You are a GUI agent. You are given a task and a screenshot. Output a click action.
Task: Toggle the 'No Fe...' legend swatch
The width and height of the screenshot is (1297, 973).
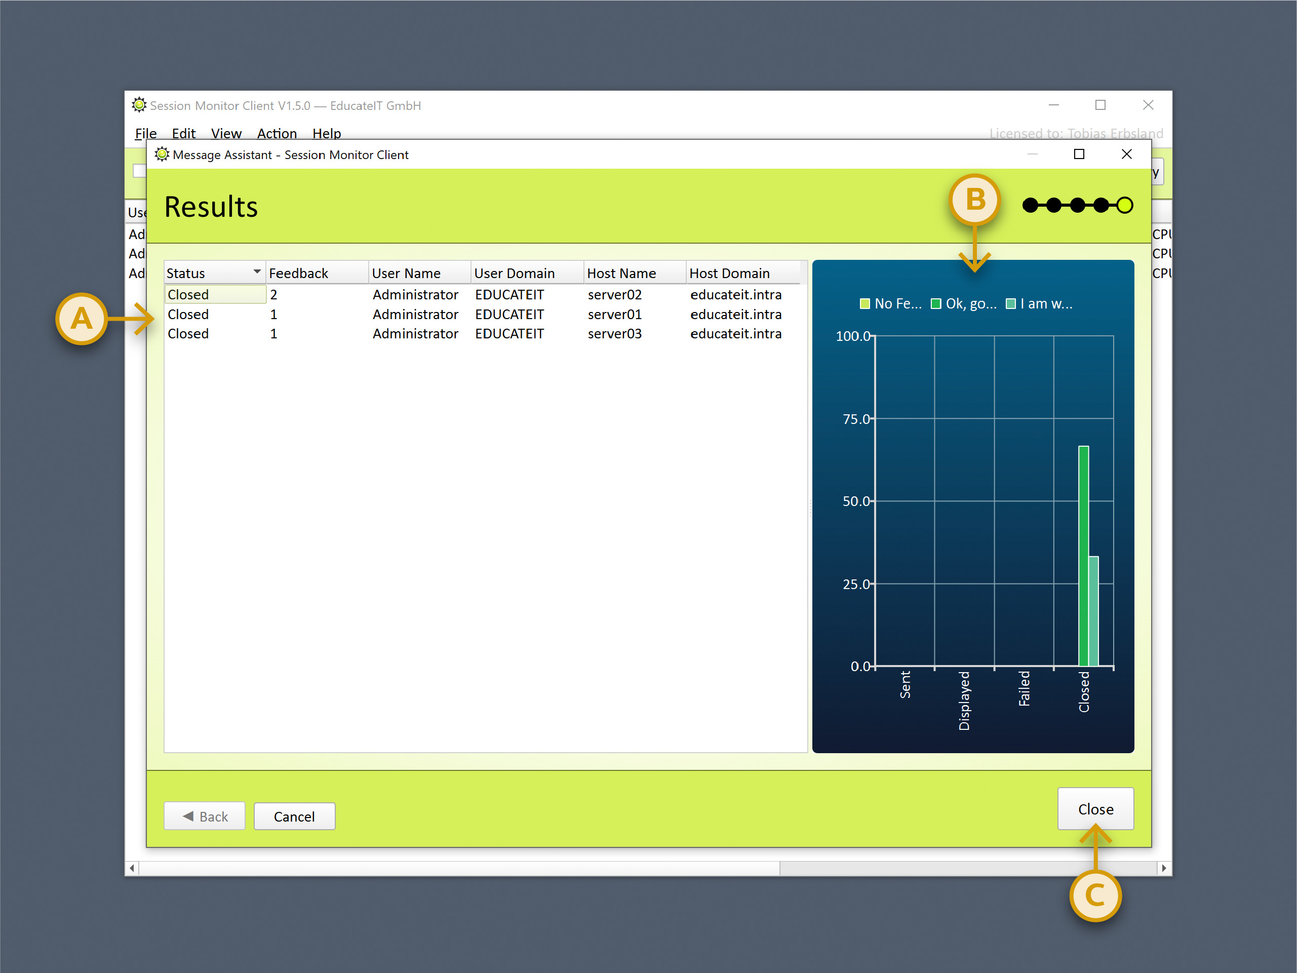coord(864,304)
